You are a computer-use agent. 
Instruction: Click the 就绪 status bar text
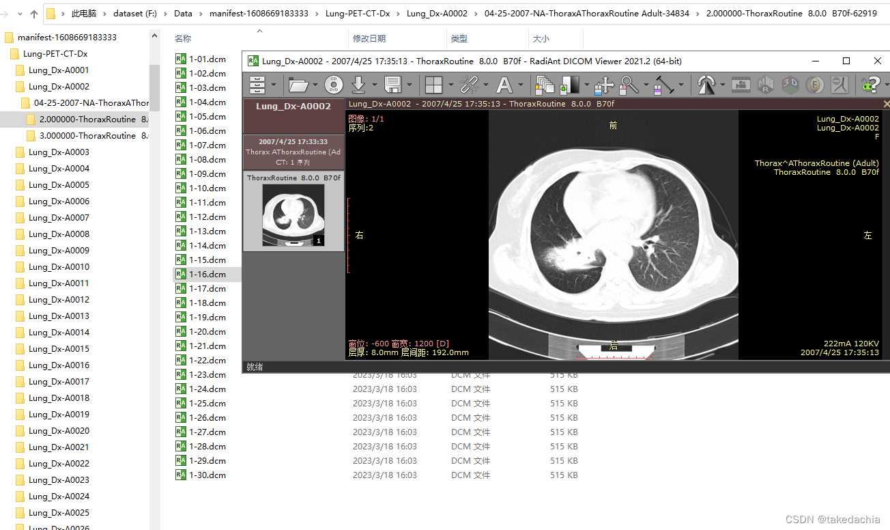pos(255,367)
